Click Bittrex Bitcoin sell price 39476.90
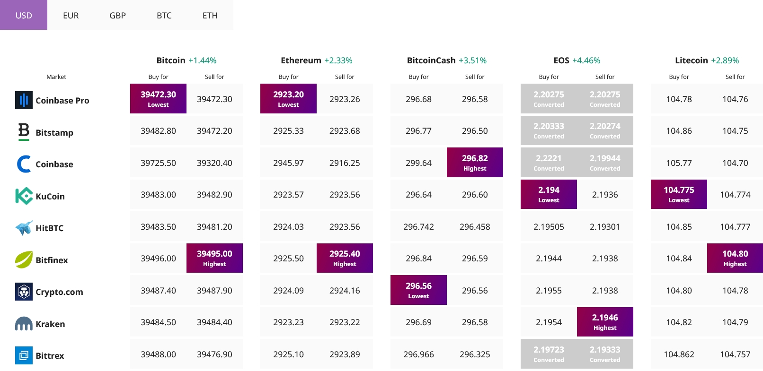Image resolution: width=763 pixels, height=371 pixels. [214, 354]
